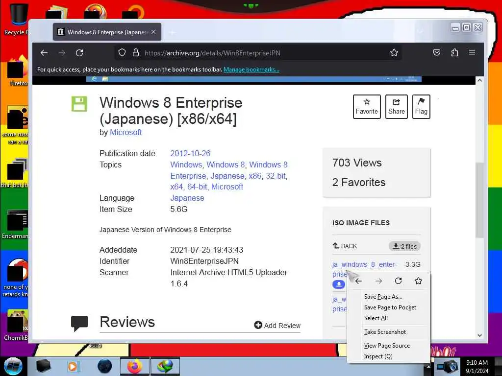
Task: Click the page scrollbar up arrow
Action: (479, 81)
